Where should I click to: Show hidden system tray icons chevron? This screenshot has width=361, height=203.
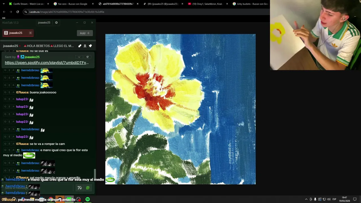[x=306, y=199]
